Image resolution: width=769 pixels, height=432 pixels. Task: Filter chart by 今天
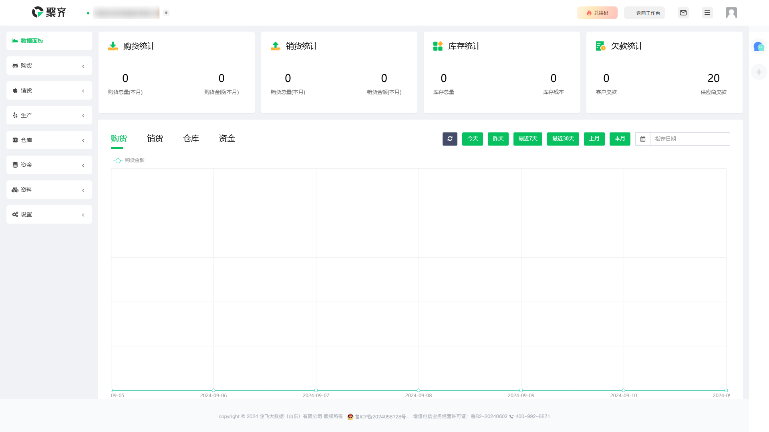[x=473, y=139]
